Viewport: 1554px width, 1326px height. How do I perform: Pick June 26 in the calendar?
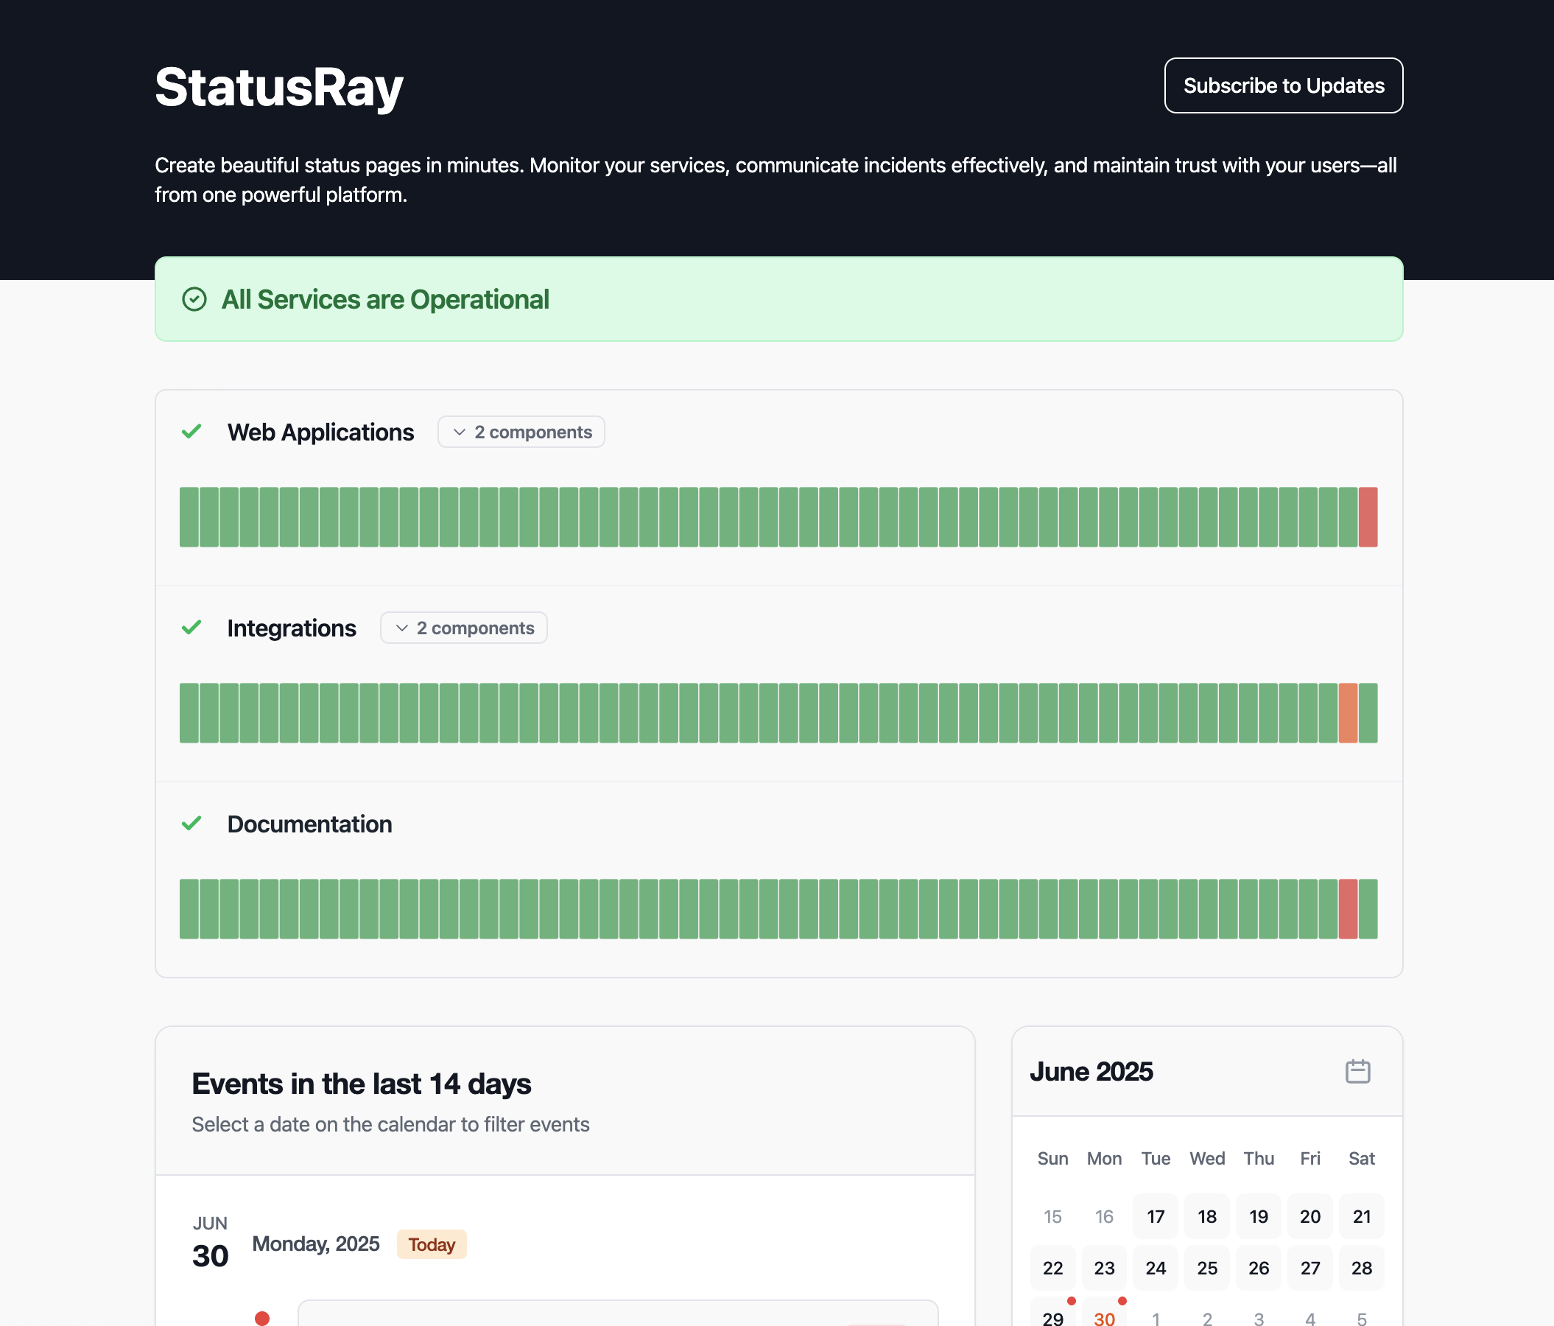[1259, 1268]
